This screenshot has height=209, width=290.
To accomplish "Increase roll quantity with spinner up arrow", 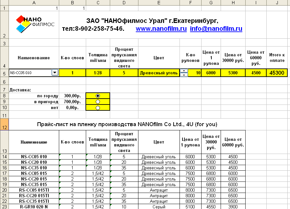I will (184, 71).
